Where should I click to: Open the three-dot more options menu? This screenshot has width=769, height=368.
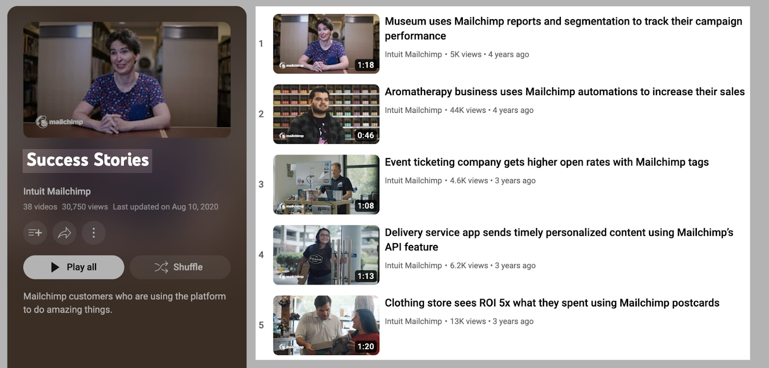(x=94, y=233)
